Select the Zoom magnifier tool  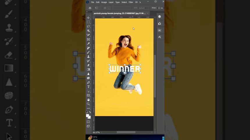pos(88,104)
